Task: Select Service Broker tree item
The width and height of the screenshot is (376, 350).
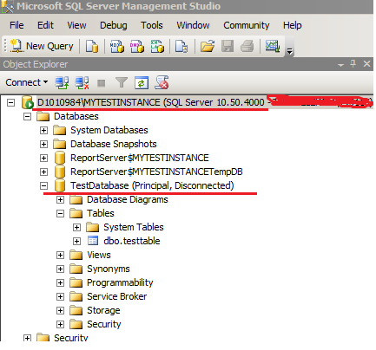Action: click(x=117, y=296)
